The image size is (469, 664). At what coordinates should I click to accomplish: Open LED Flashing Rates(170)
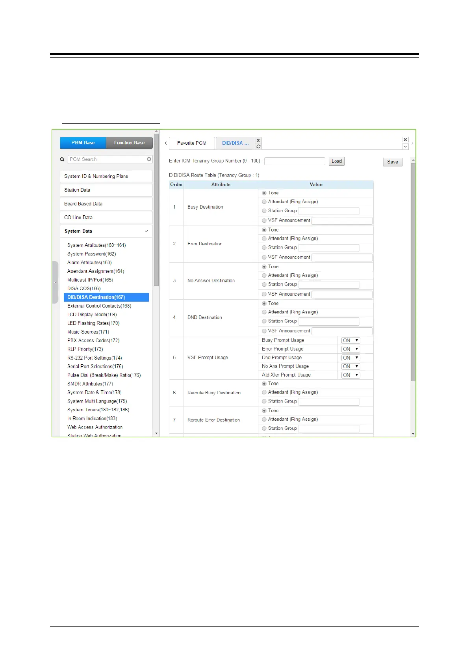coord(93,323)
